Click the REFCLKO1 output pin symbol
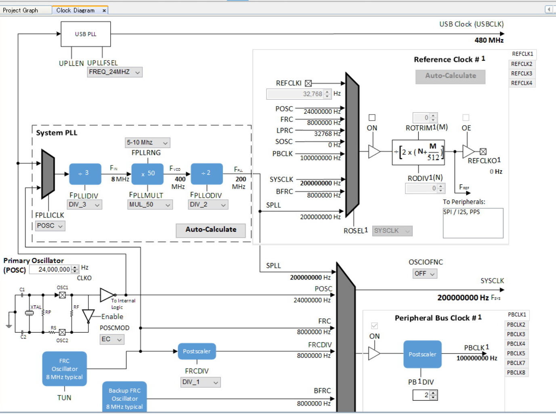The height and width of the screenshot is (414, 556). coord(483,152)
